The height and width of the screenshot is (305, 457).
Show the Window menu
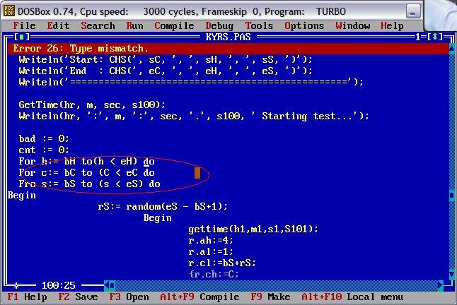(352, 26)
